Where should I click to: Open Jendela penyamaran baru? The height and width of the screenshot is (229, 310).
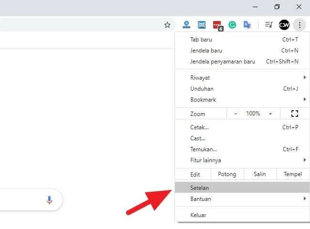(x=242, y=62)
